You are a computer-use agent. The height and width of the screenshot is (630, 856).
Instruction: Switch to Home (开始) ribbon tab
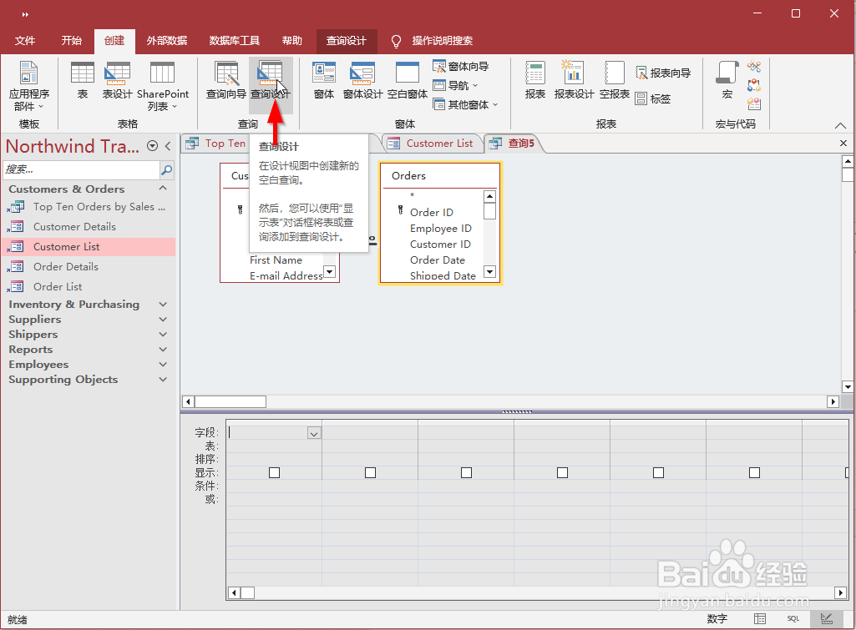72,41
